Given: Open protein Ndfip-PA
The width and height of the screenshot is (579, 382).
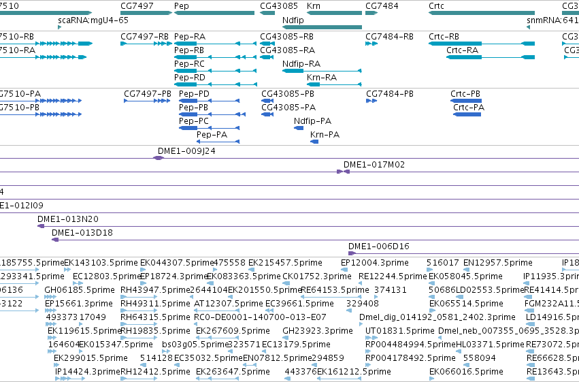Looking at the screenshot, I should (x=299, y=128).
